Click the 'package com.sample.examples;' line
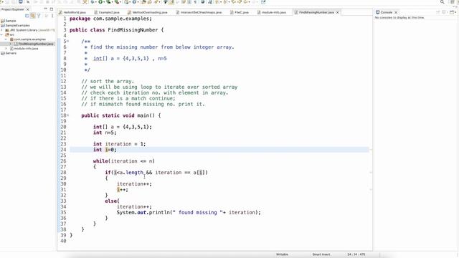The width and height of the screenshot is (459, 258). coord(110,19)
